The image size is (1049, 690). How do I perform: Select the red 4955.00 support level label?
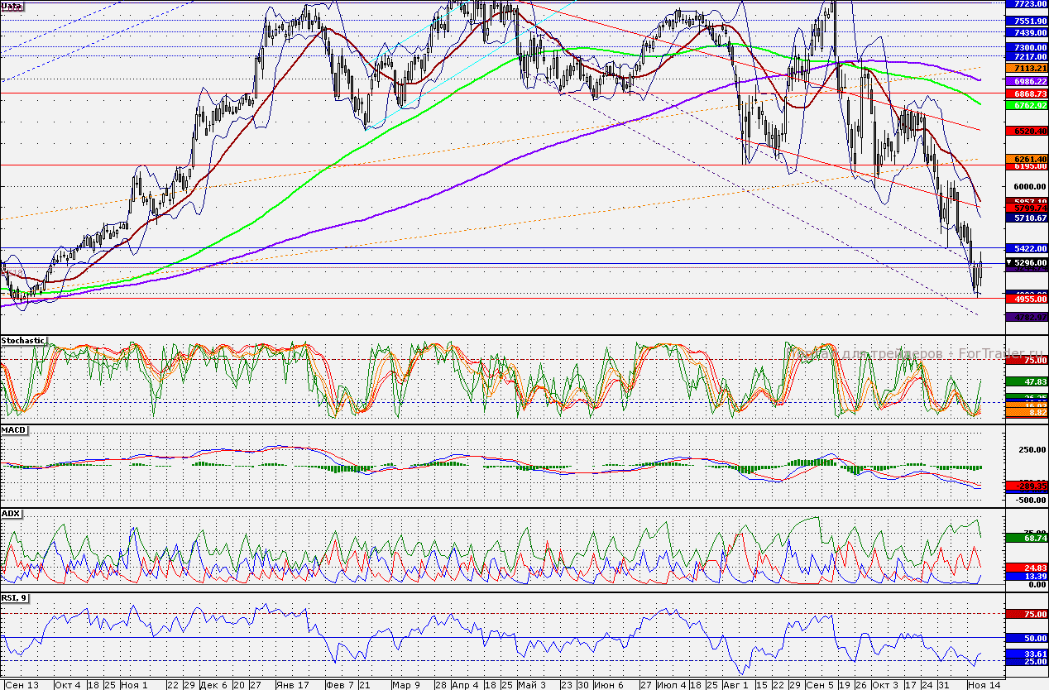pos(1026,299)
